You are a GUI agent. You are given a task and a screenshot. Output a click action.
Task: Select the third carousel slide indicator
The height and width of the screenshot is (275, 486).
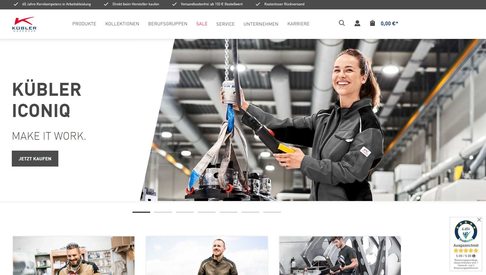[185, 212]
